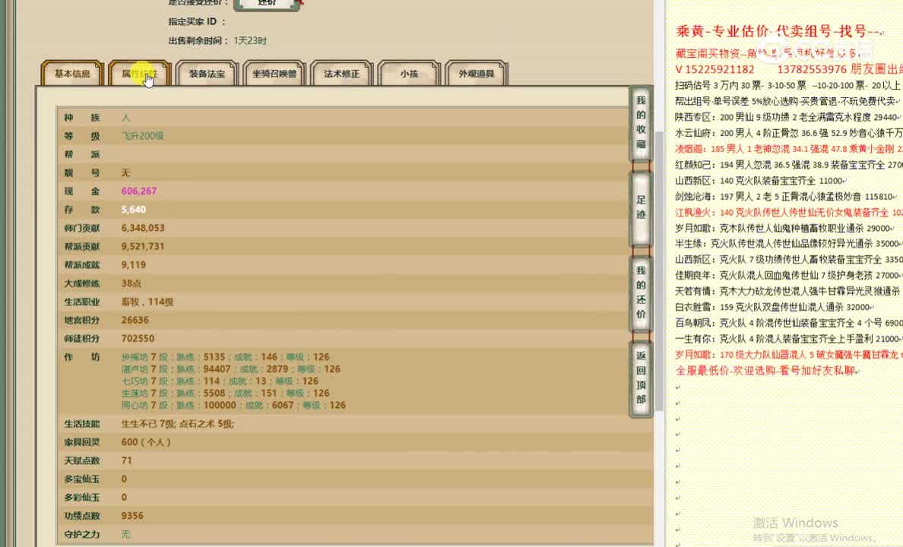Switch to the 外观道具 tab
This screenshot has width=903, height=547.
click(x=477, y=74)
